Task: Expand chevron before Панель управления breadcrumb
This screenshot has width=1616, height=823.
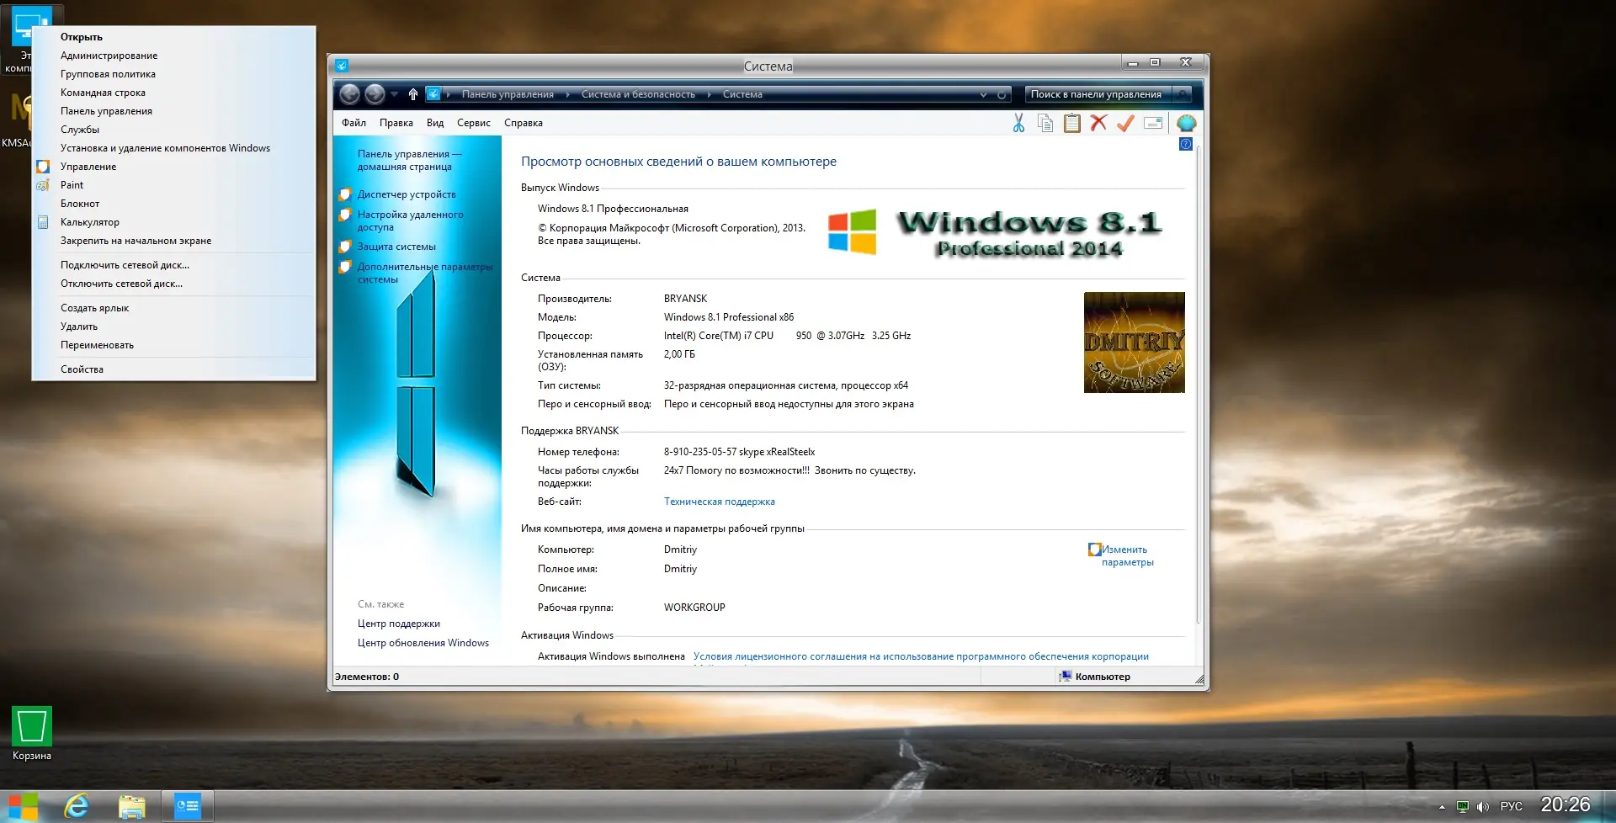Action: tap(449, 95)
